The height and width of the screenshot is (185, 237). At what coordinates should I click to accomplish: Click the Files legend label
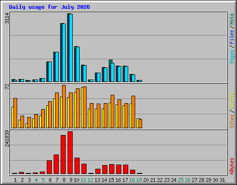pyautogui.click(x=232, y=37)
